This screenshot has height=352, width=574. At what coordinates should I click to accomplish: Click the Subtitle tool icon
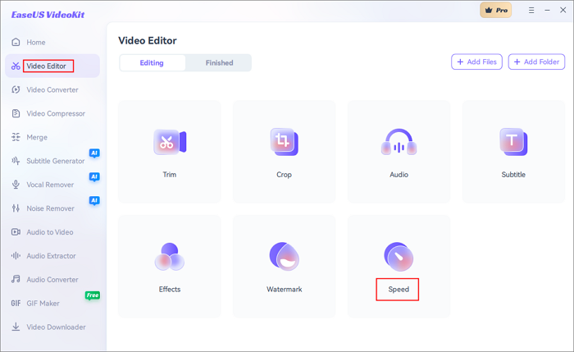[x=513, y=142]
